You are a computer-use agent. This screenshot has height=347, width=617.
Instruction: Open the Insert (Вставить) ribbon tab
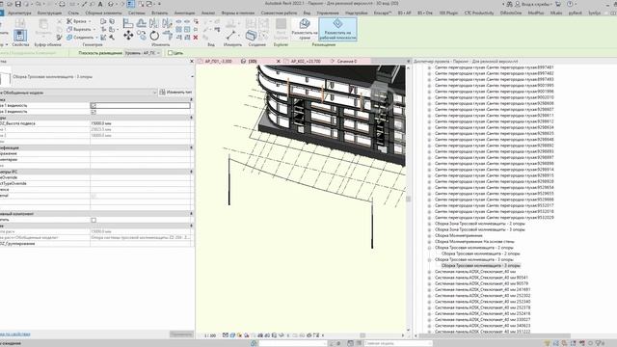tap(159, 13)
